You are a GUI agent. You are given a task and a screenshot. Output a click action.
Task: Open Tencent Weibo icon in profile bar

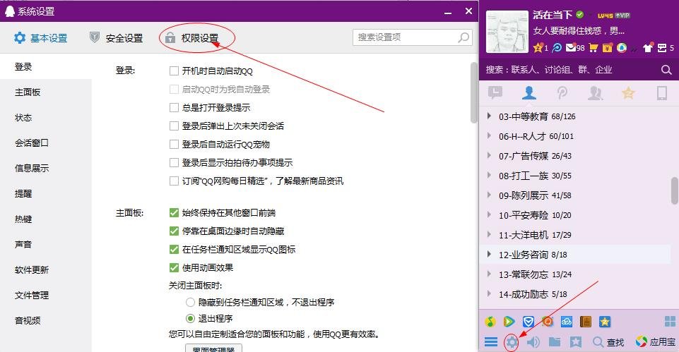coord(557,47)
